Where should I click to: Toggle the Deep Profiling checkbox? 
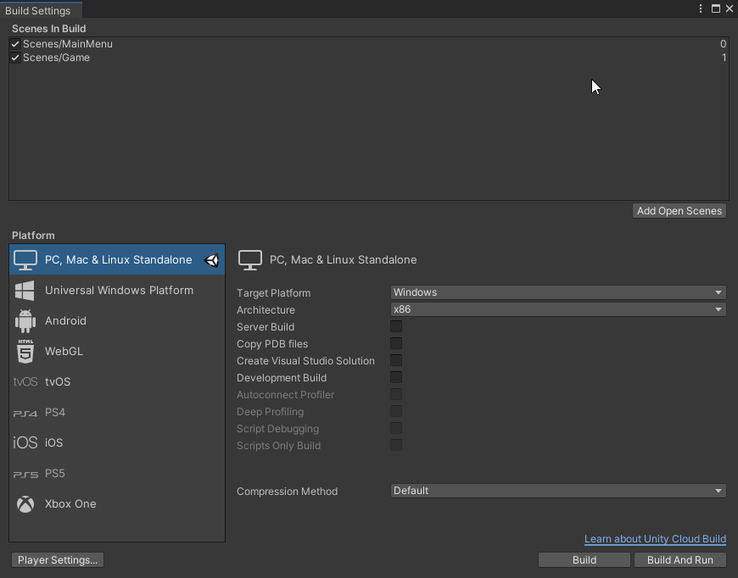[396, 411]
